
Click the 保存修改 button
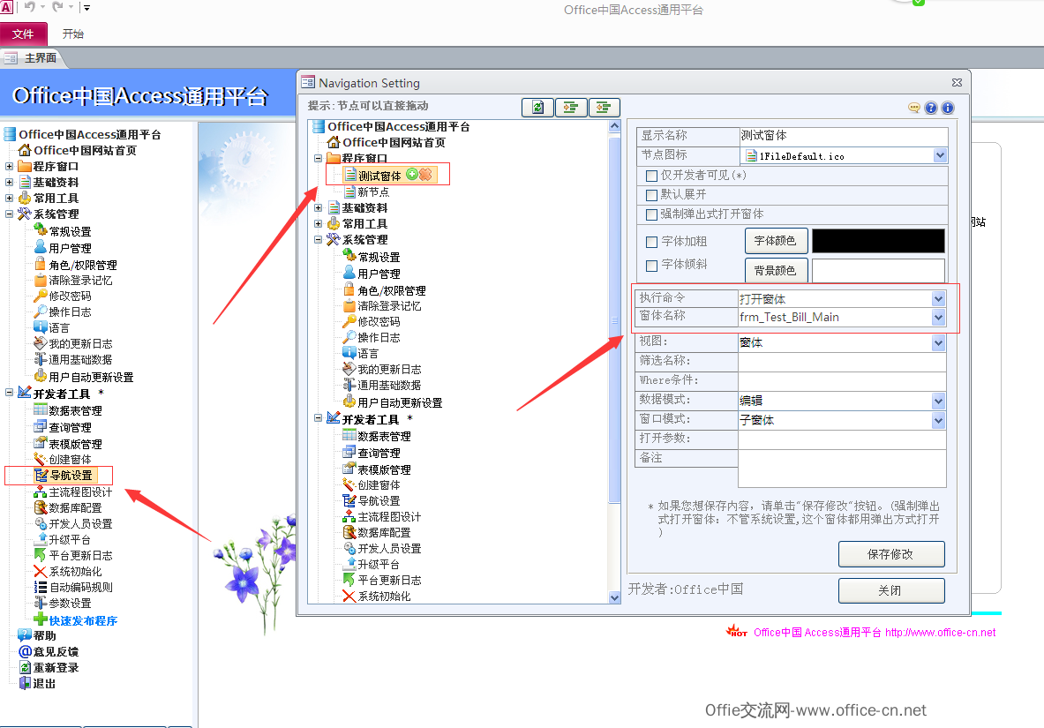click(x=890, y=554)
